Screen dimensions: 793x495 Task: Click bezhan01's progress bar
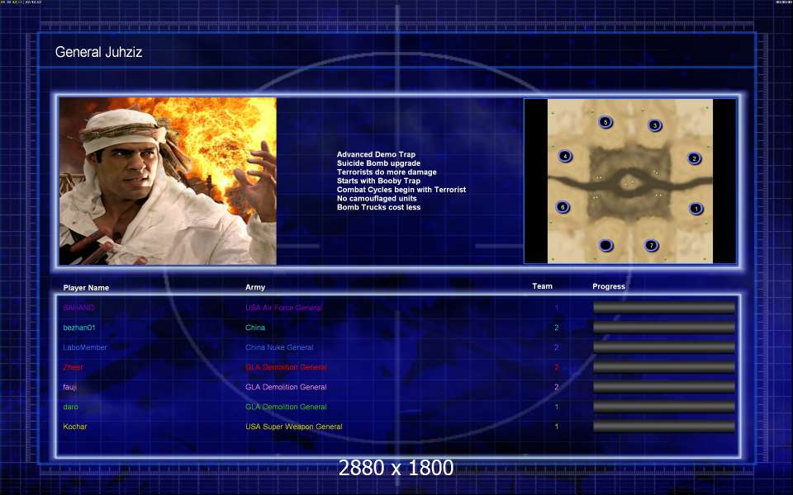click(664, 328)
